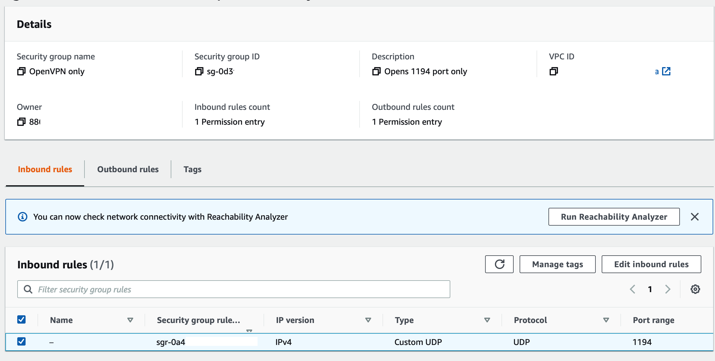This screenshot has width=715, height=361.
Task: Refresh the inbound rules list
Action: point(499,264)
